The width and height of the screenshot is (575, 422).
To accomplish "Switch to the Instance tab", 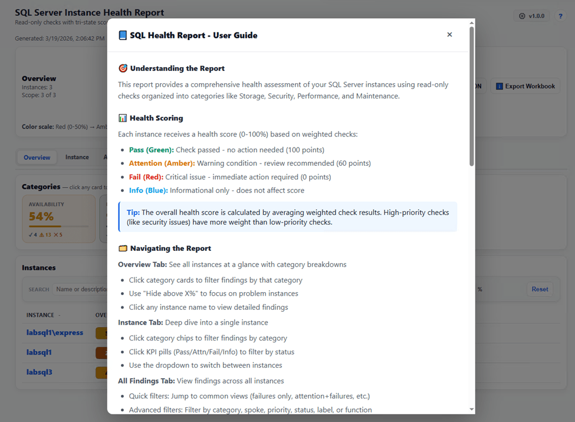I will coord(77,157).
